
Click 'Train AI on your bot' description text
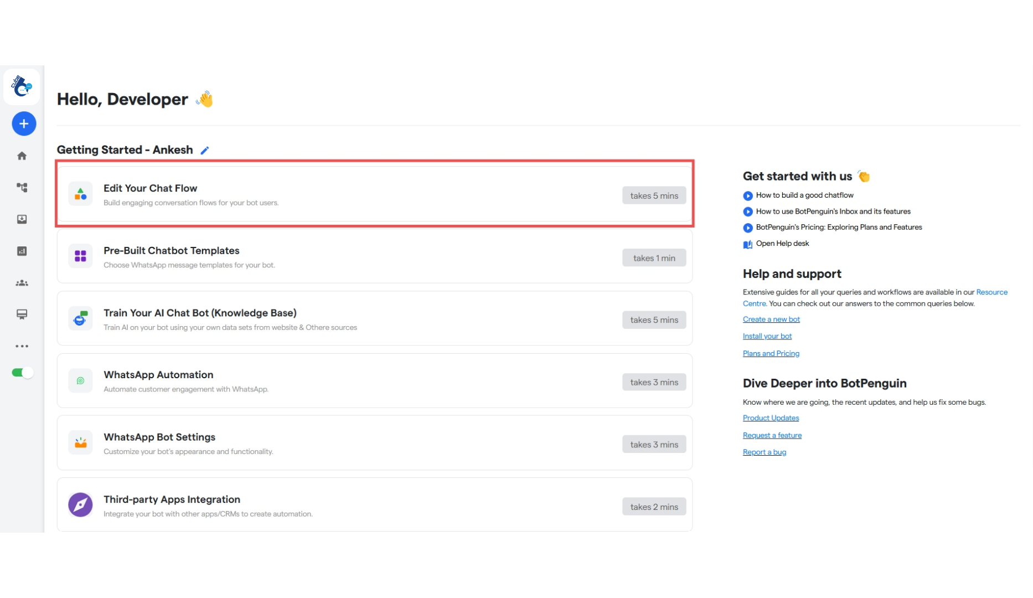(230, 327)
